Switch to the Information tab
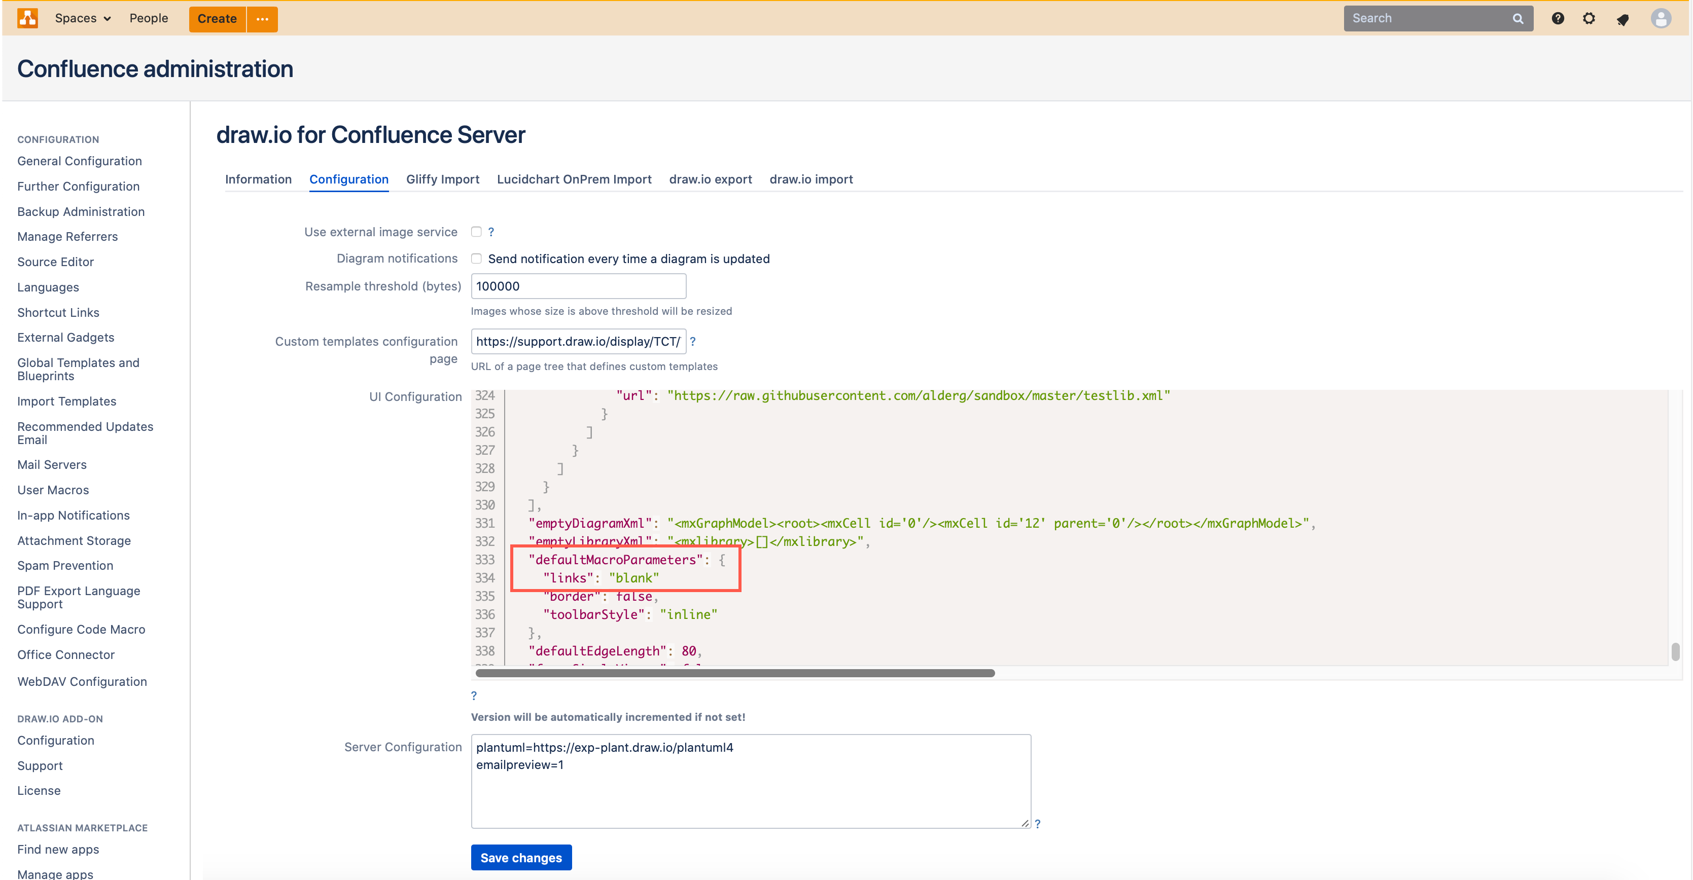 tap(258, 179)
